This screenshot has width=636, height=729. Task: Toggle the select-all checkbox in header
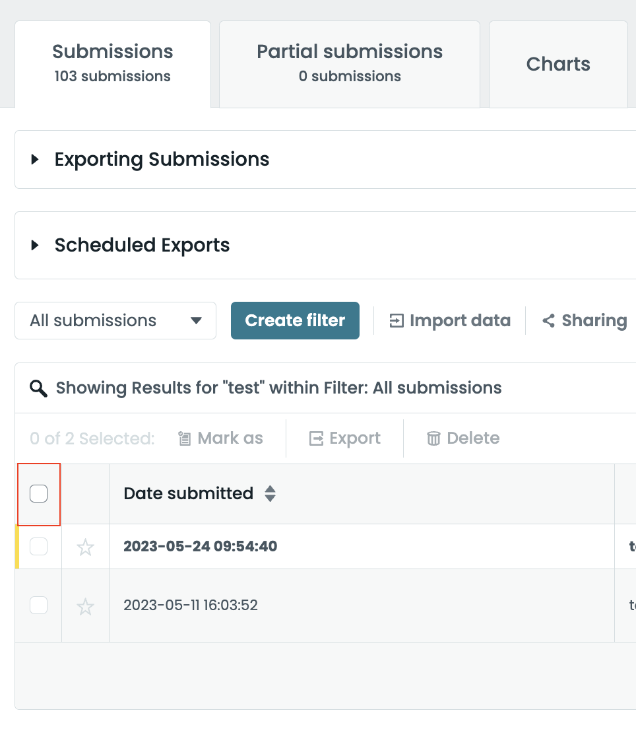coord(39,493)
